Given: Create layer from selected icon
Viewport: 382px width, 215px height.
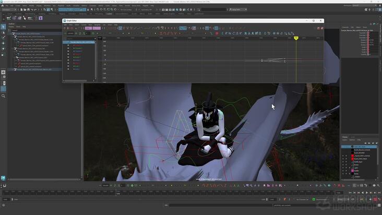Looking at the screenshot, I should click(x=376, y=143).
